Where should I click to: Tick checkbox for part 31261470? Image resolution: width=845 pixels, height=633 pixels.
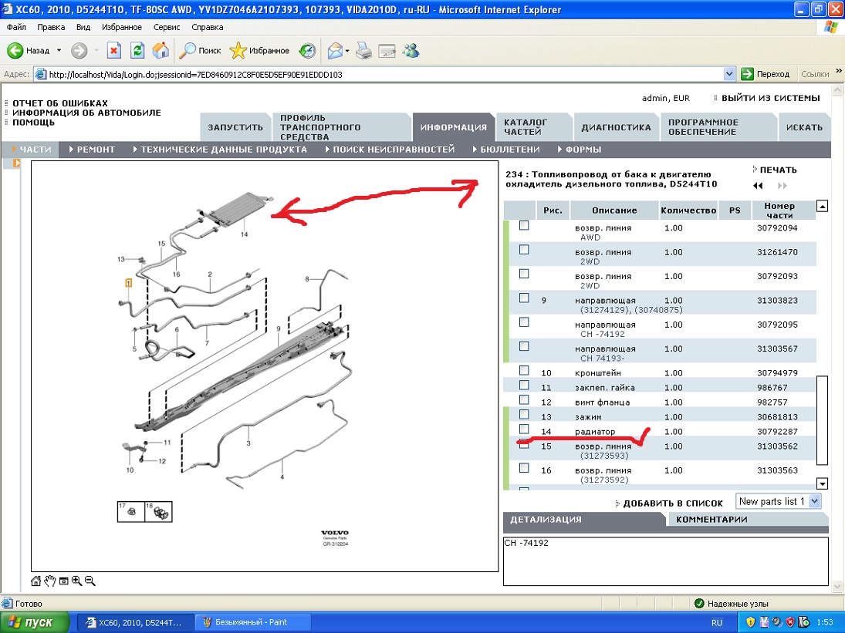coord(524,250)
